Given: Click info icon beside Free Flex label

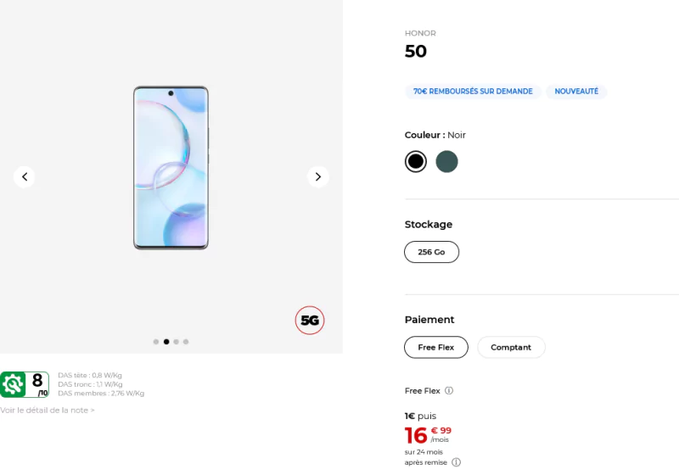Looking at the screenshot, I should point(449,391).
